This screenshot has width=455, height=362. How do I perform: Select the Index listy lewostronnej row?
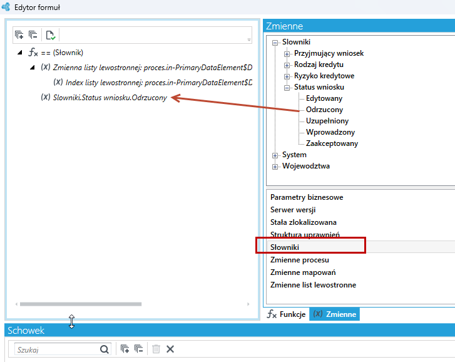(x=153, y=83)
